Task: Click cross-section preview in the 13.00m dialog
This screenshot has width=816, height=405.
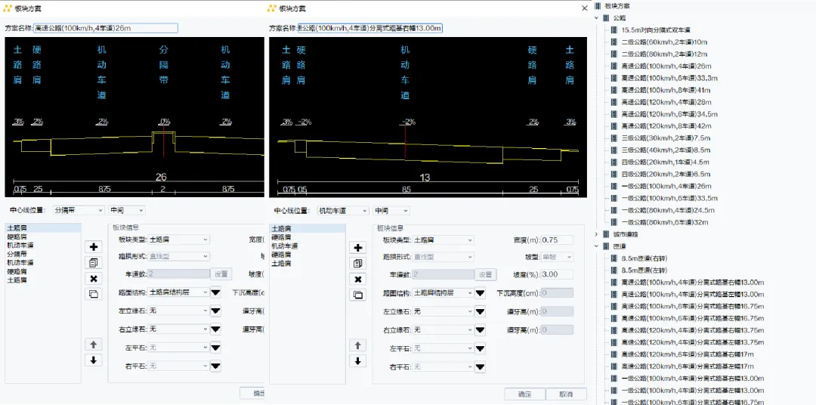Action: pos(428,117)
